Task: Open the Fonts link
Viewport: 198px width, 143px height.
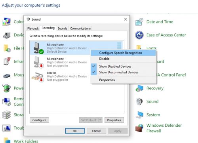Action: (x=152, y=48)
